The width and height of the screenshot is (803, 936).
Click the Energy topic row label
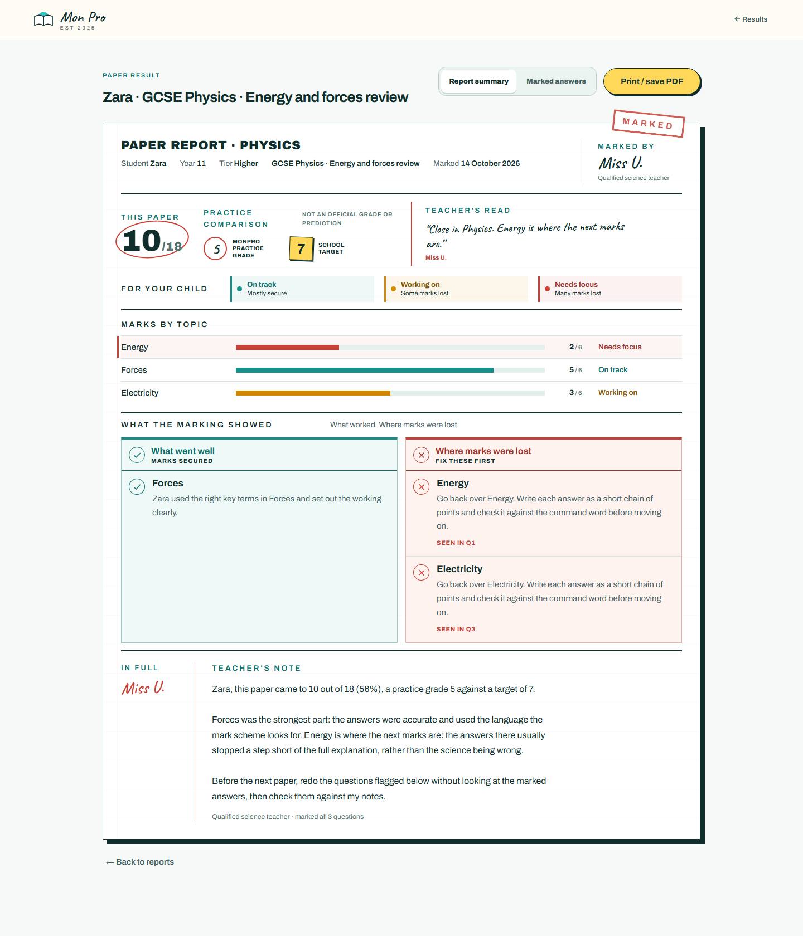(x=134, y=347)
